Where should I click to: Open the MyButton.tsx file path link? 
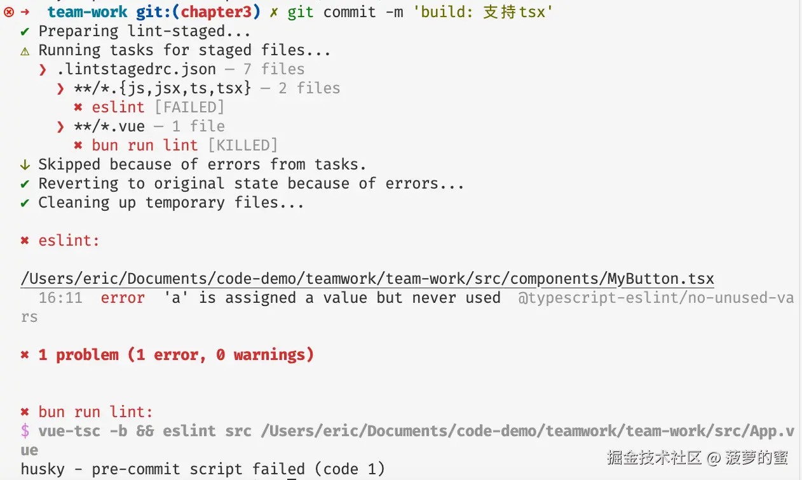(367, 279)
